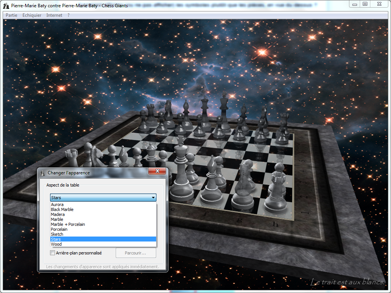Click the Chess Giants title bar icon
391x293 pixels.
tap(6, 5)
